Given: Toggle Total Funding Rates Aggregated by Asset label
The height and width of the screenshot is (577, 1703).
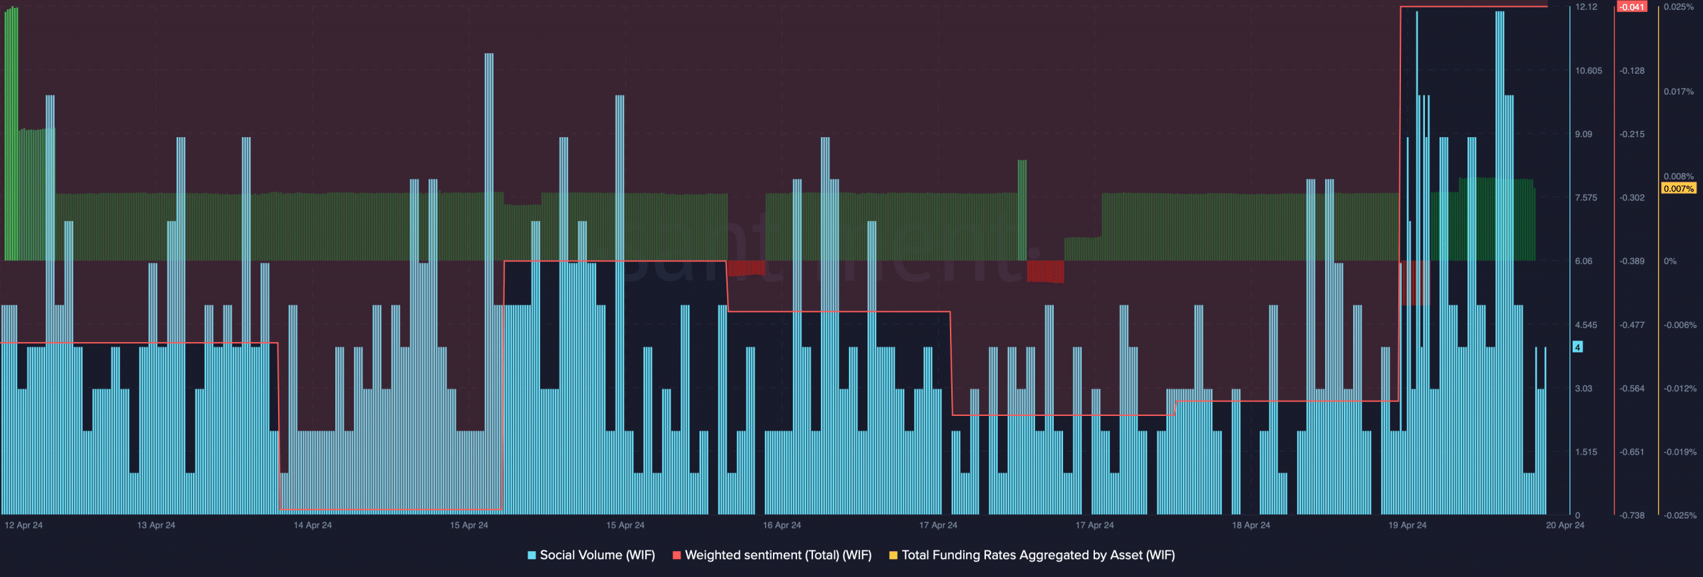Looking at the screenshot, I should [1038, 555].
